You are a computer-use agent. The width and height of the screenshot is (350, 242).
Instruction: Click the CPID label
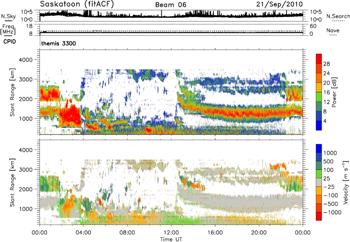point(10,41)
